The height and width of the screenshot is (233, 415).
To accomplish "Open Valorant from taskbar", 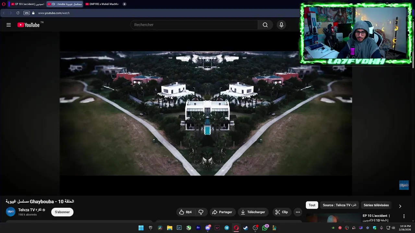I will pos(217,228).
